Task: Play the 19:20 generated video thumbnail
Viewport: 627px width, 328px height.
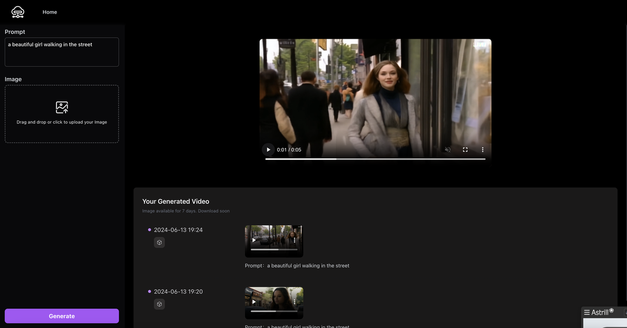Action: click(x=254, y=302)
